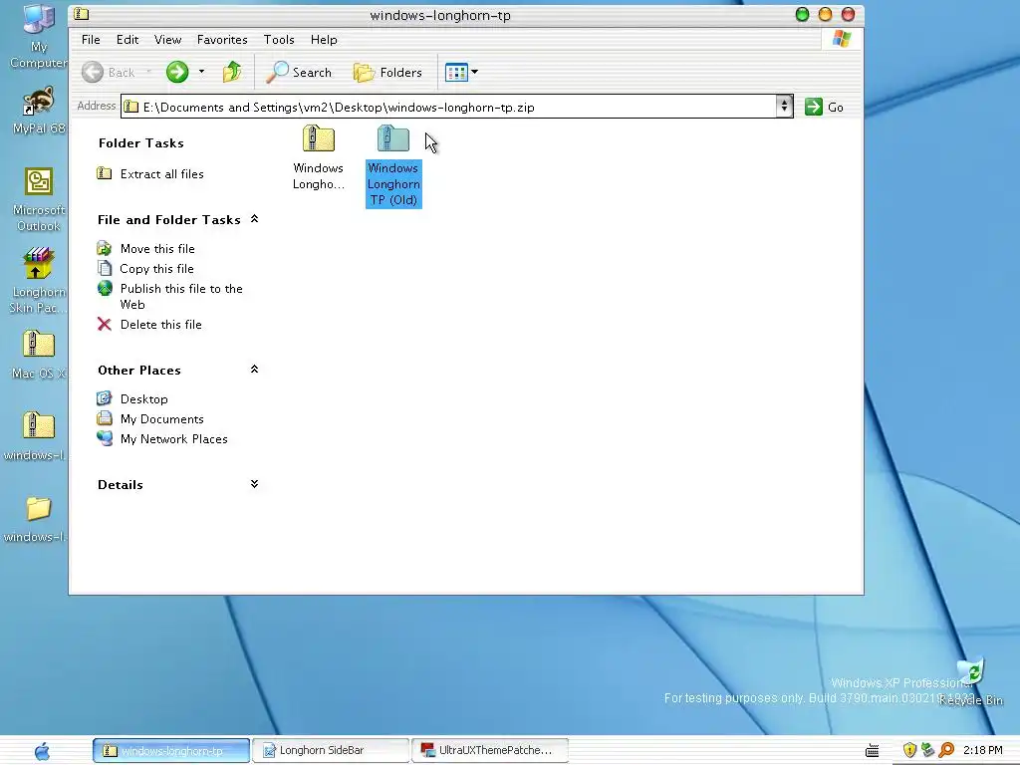Click the security shield tray icon

tap(909, 751)
